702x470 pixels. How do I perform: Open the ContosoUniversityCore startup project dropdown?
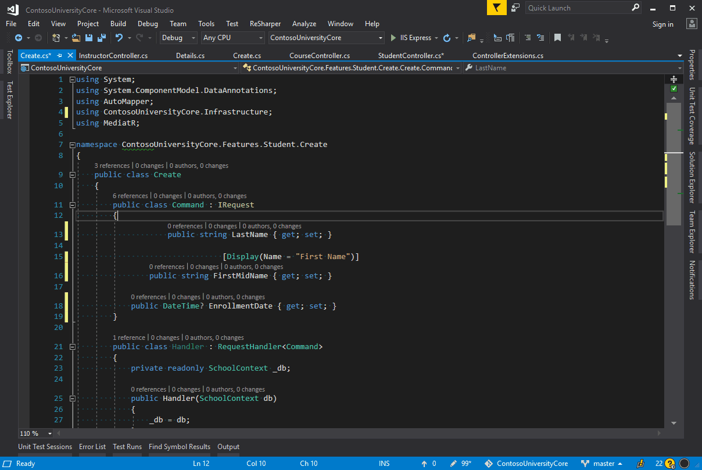coord(327,38)
